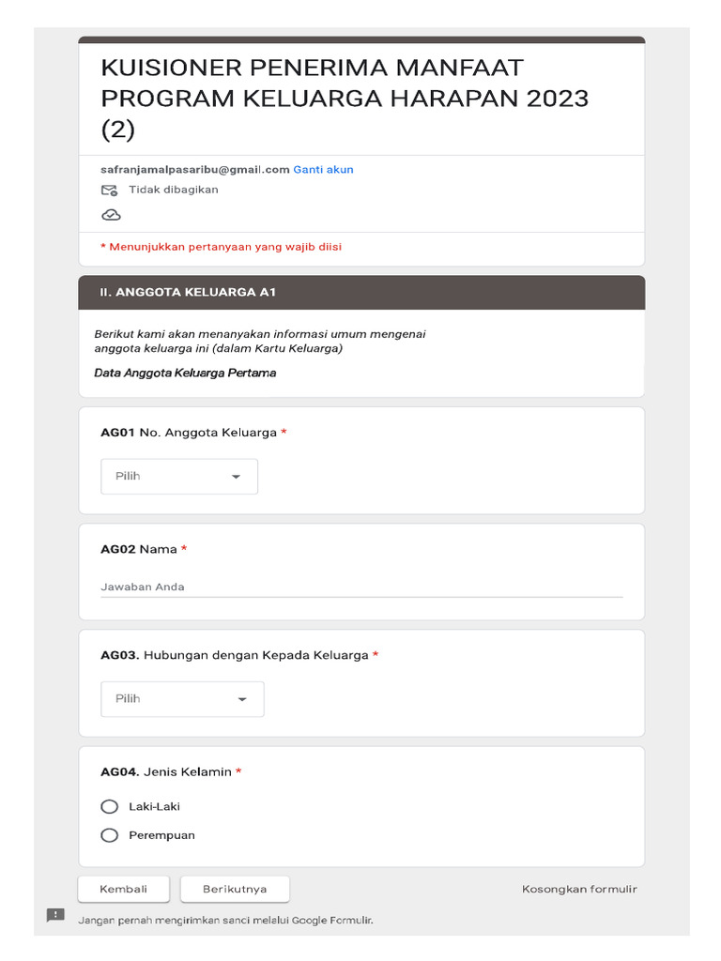Select the Laki-Laki radio option
Screen dimensions: 721x961
(x=110, y=806)
